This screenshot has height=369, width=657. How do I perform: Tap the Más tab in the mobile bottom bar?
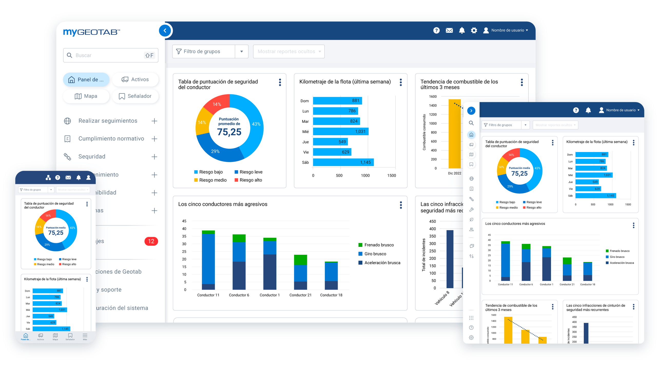[85, 336]
